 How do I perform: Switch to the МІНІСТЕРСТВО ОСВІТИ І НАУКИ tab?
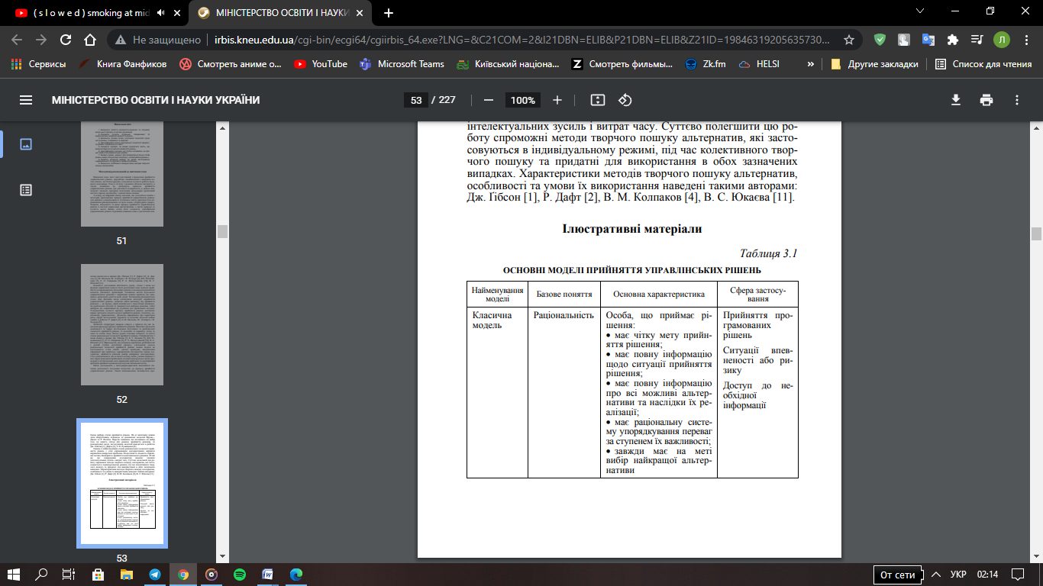281,13
